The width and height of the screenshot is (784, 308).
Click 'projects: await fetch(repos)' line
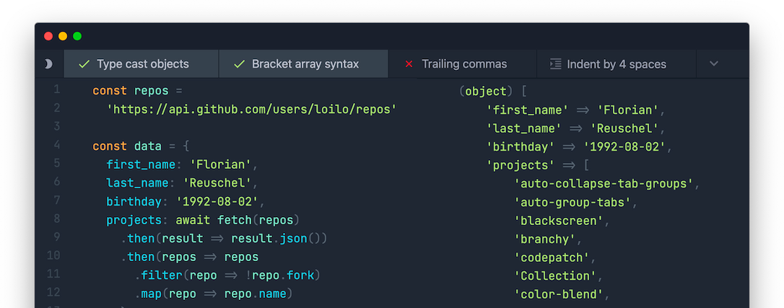(x=203, y=220)
